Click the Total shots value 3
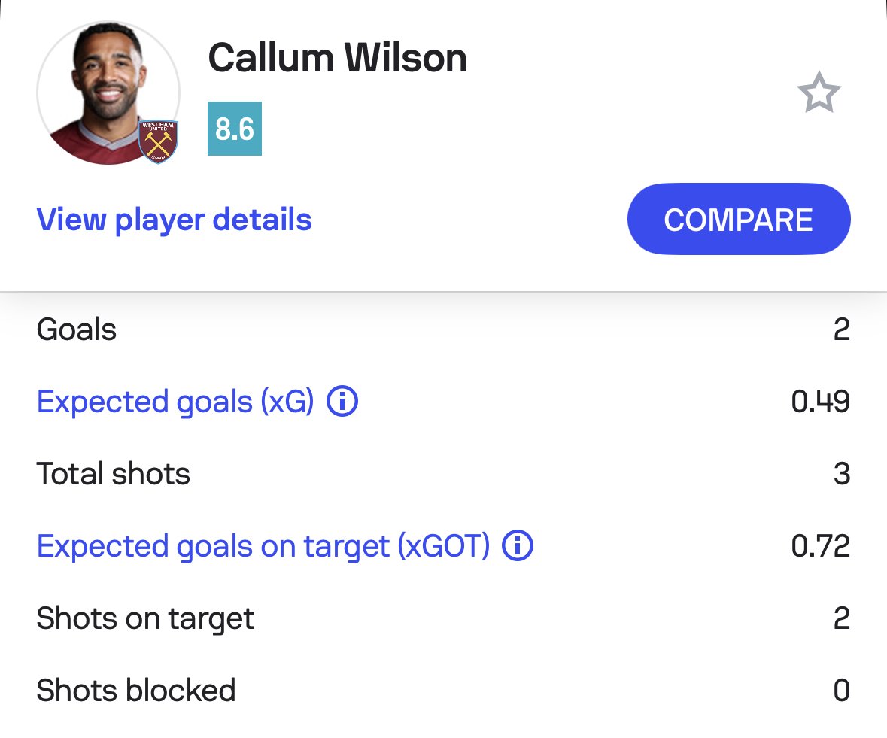 pos(841,474)
